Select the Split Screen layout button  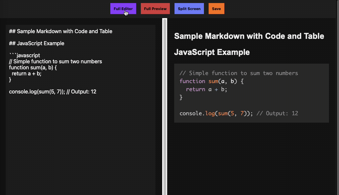click(x=189, y=9)
